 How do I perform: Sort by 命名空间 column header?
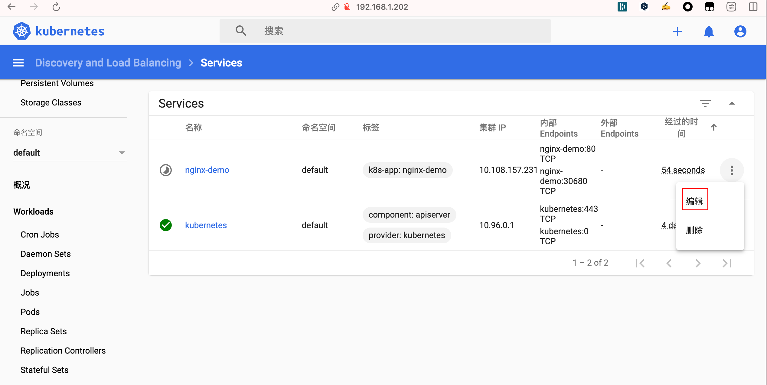click(318, 128)
